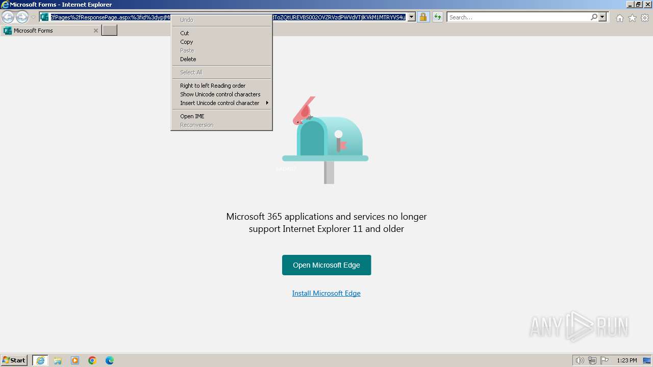Launch the media player taskbar icon
The width and height of the screenshot is (653, 367).
coord(75,360)
